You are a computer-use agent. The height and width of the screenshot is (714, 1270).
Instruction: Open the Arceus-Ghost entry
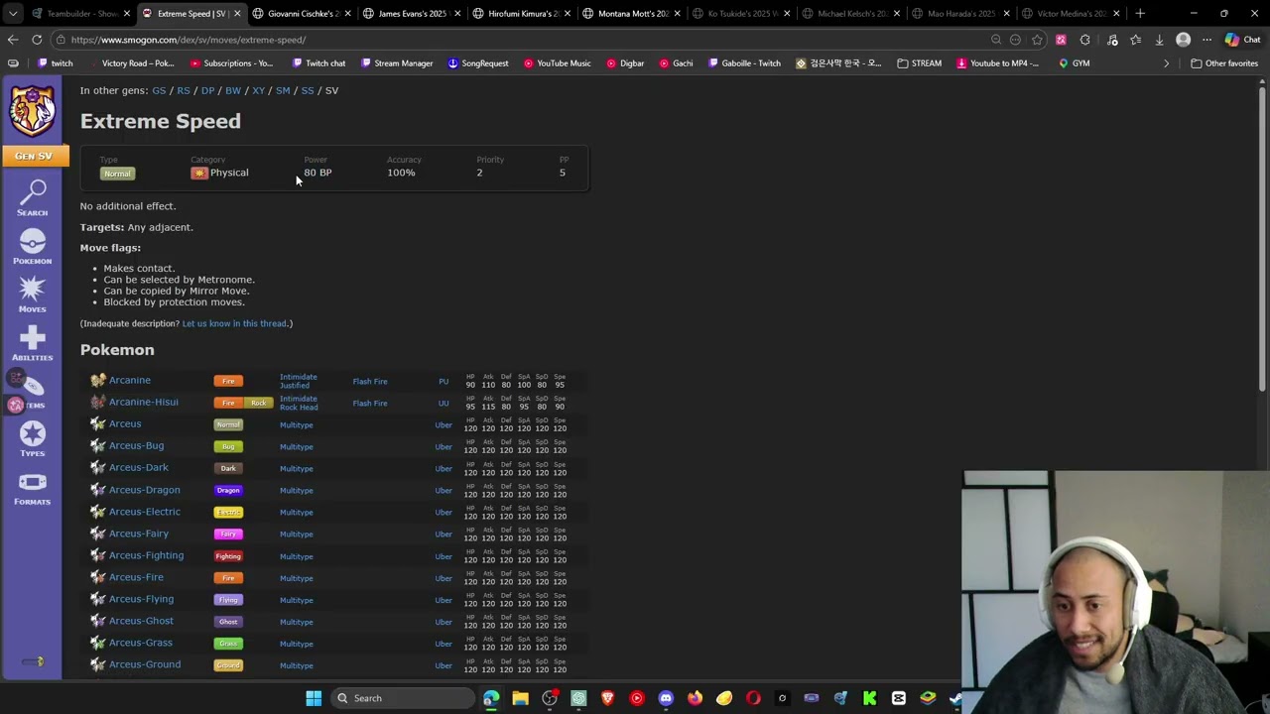(141, 621)
